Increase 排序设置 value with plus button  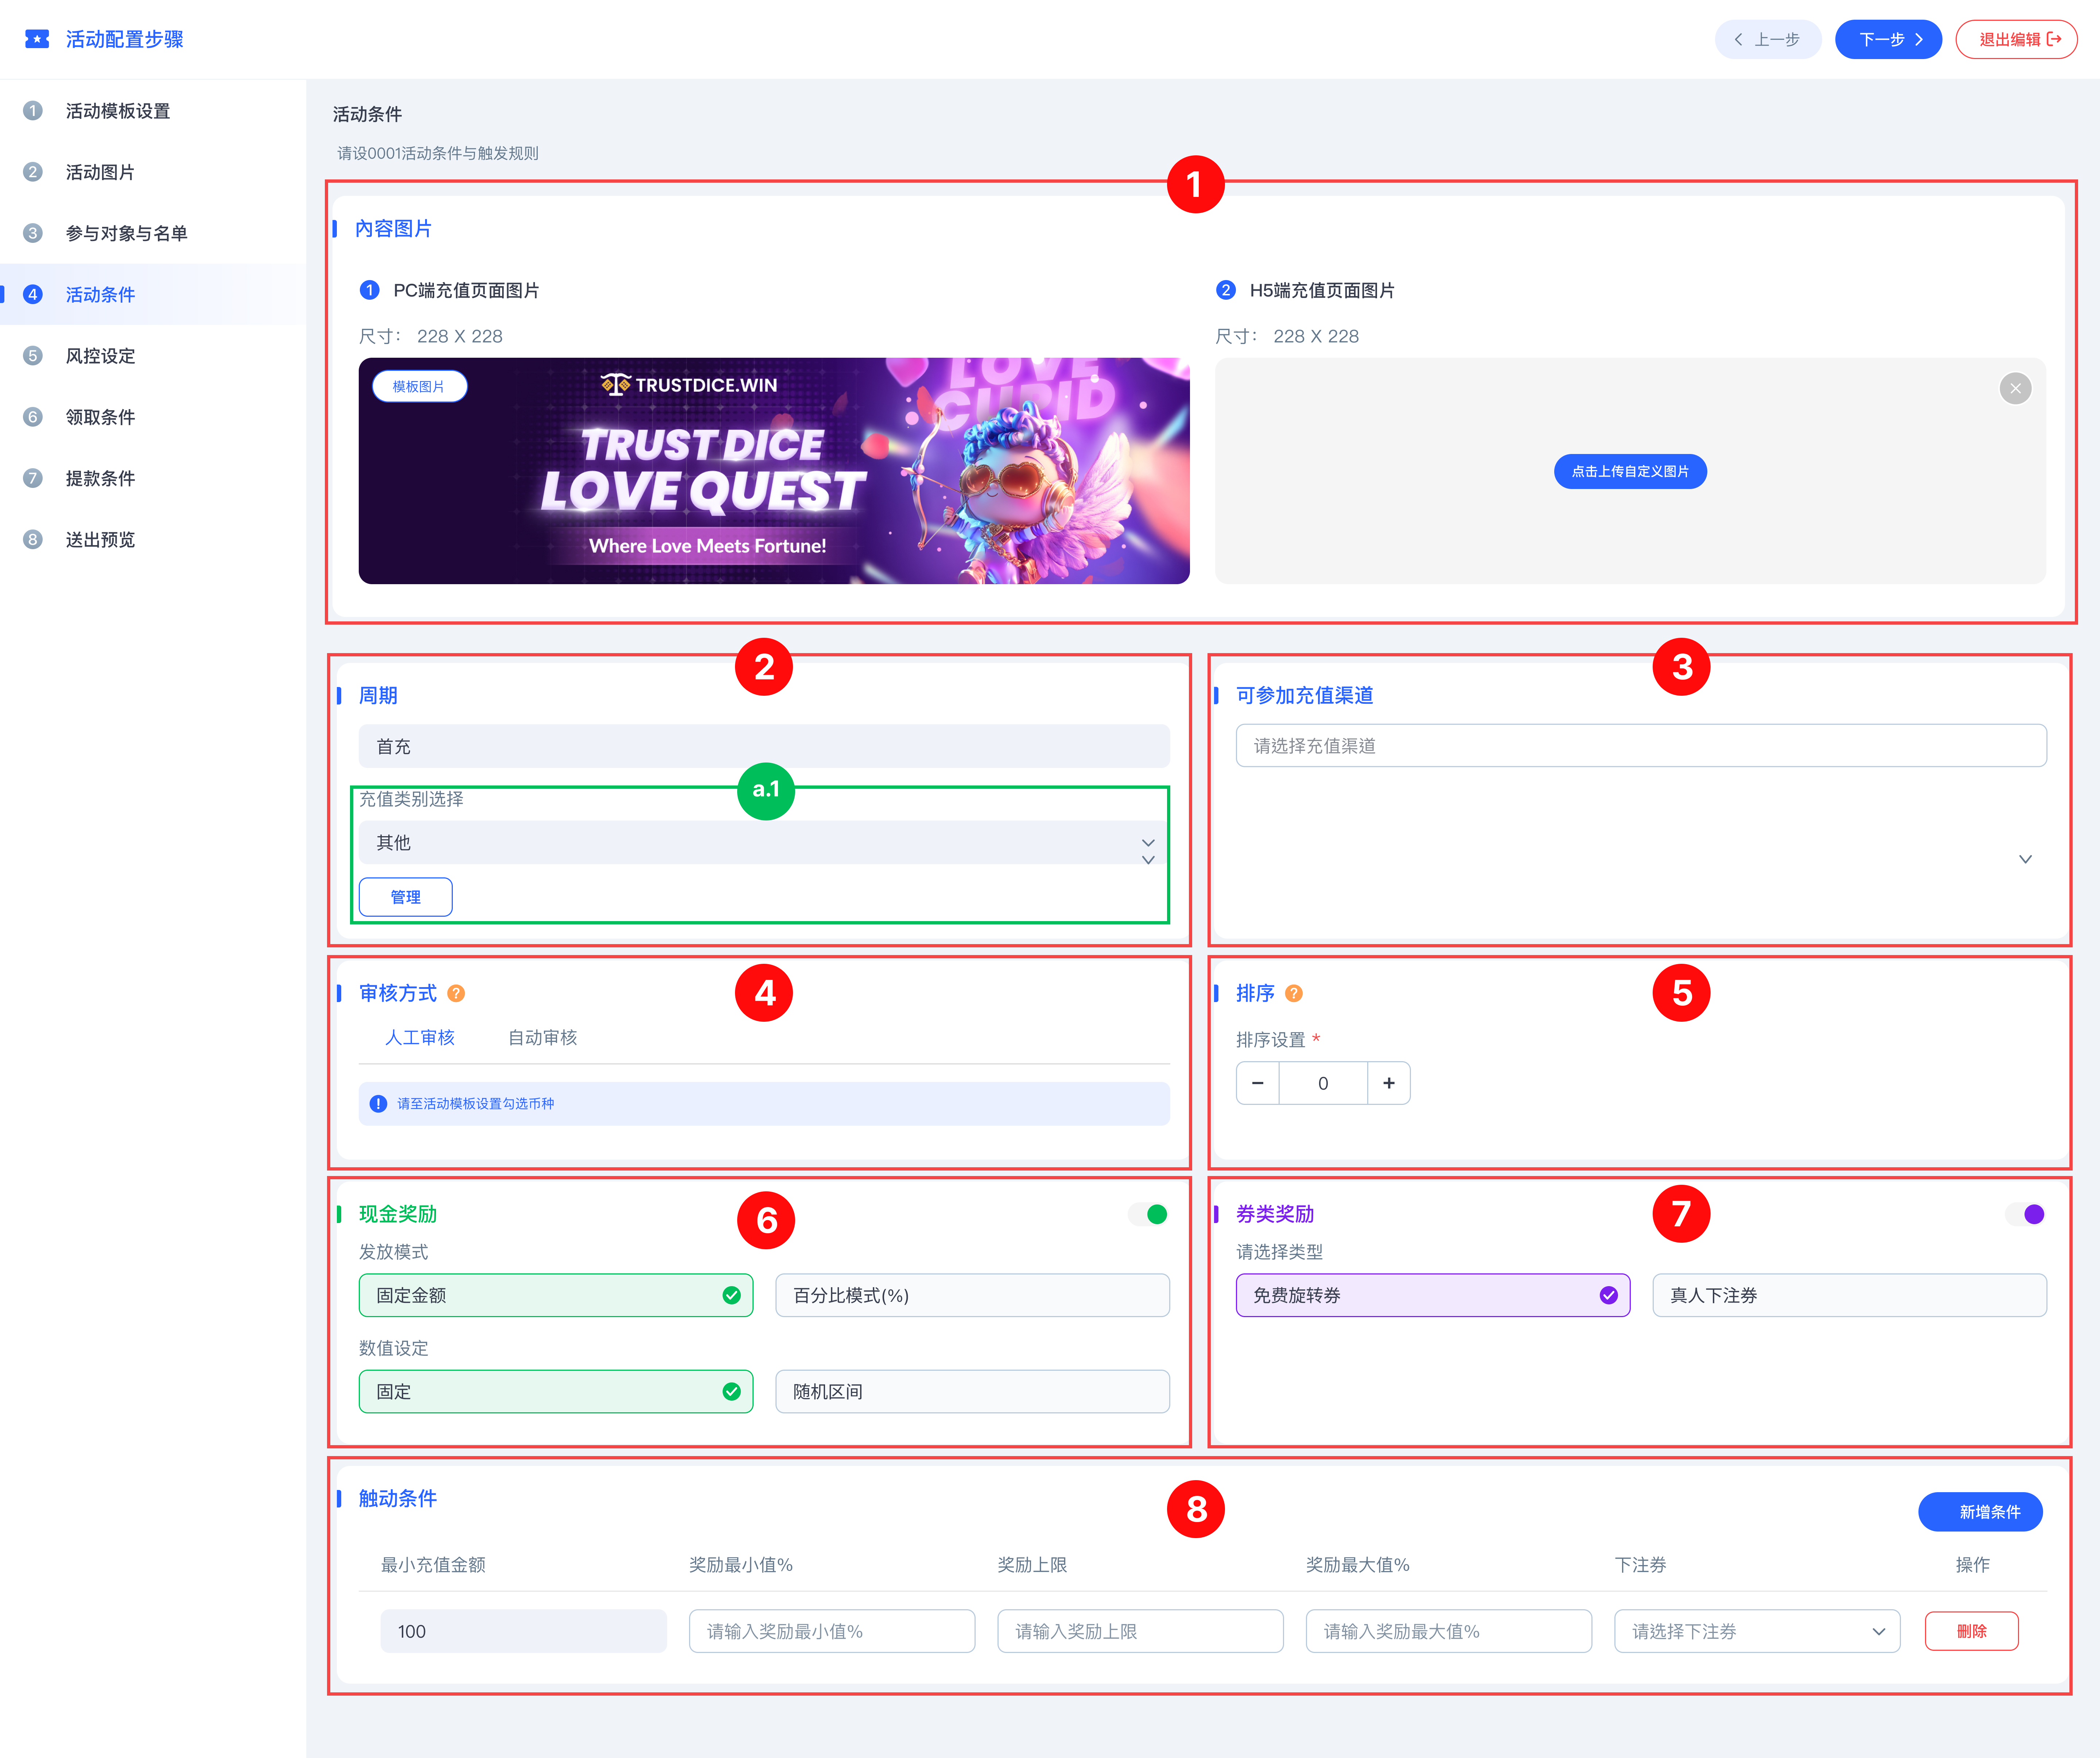(1389, 1083)
